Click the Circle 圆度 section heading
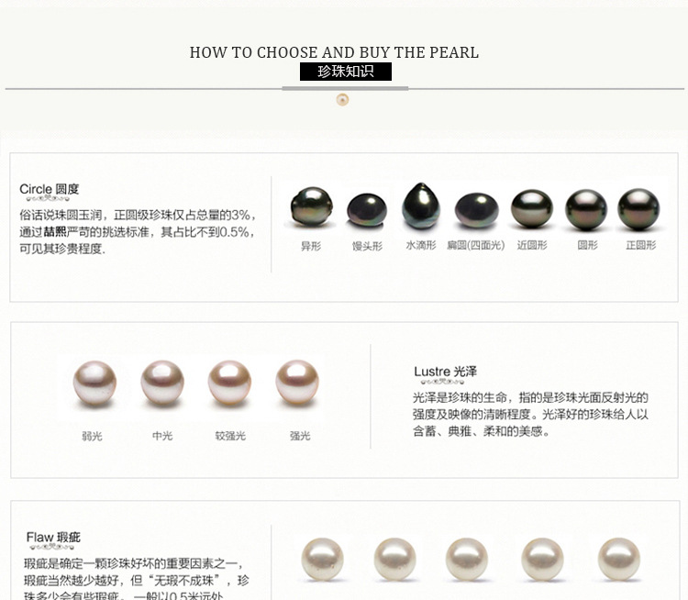This screenshot has height=600, width=688. click(x=50, y=189)
